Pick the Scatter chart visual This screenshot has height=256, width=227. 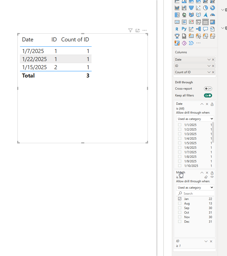pyautogui.click(x=198, y=8)
